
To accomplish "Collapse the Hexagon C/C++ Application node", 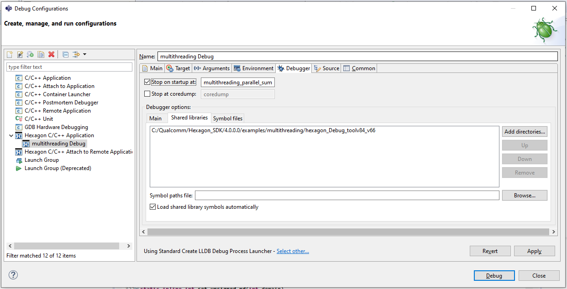I will pos(11,135).
